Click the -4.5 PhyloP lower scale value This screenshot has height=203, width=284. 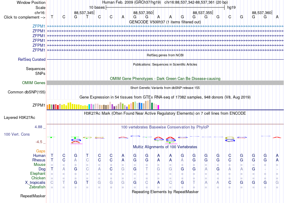point(39,142)
